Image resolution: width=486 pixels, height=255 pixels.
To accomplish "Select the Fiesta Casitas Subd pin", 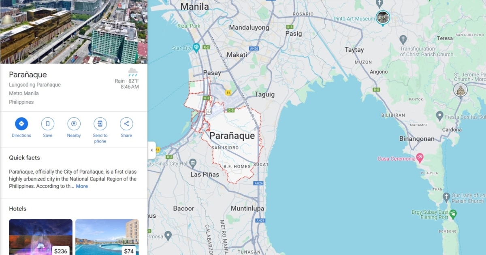I will [439, 116].
